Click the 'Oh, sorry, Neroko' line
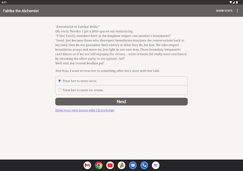 point(94,31)
